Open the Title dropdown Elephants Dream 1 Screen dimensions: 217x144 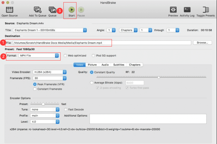[x=50, y=30]
